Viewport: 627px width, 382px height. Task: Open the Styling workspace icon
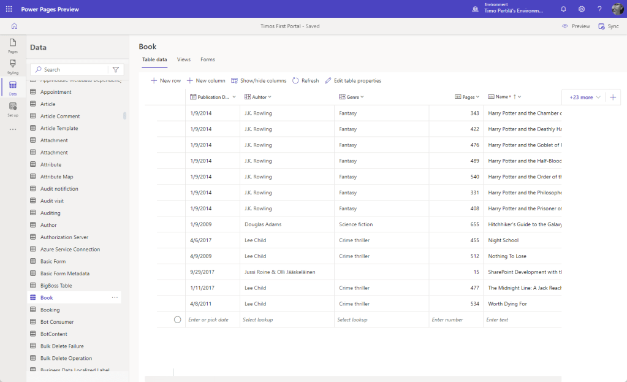[x=13, y=66]
